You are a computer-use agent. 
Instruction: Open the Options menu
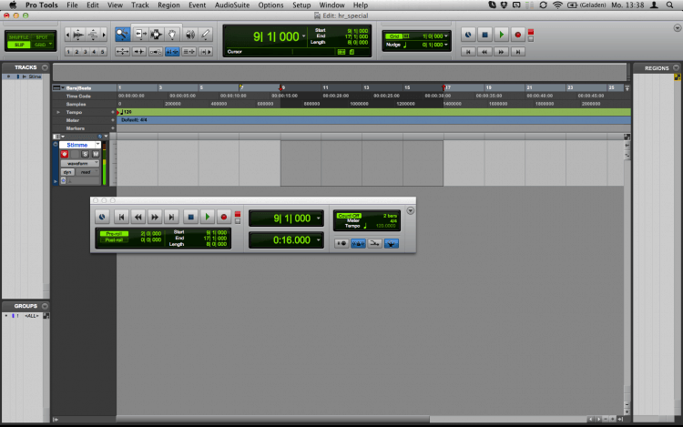(x=270, y=5)
